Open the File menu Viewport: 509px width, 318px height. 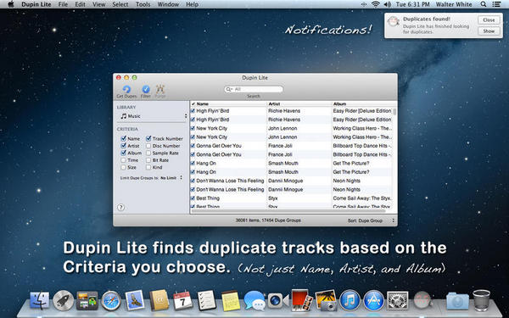point(63,4)
